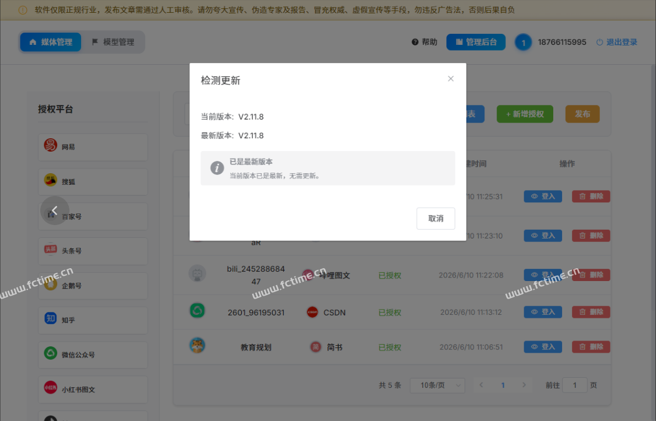Click timestamp 2026/6/10 11:13:12
The image size is (656, 421).
pyautogui.click(x=471, y=313)
